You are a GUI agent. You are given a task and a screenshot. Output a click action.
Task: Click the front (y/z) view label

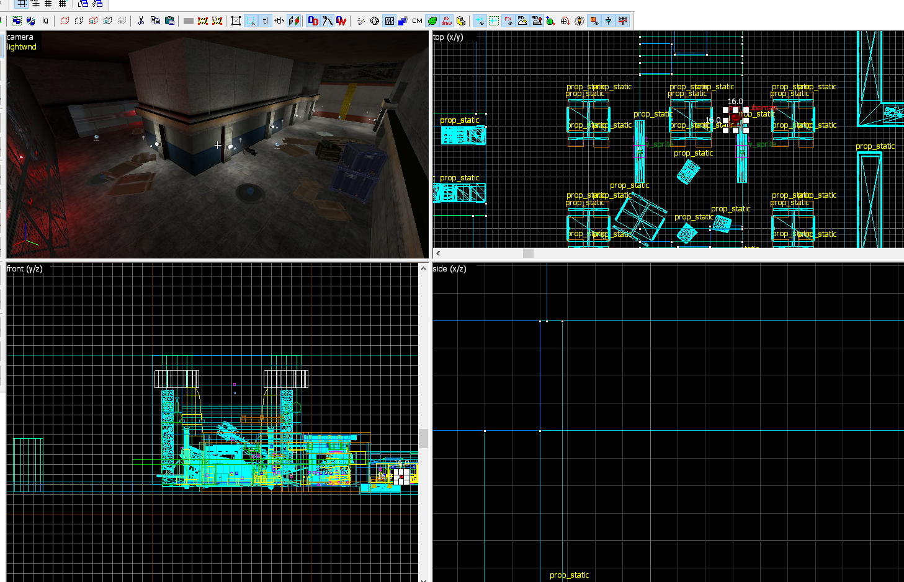(x=25, y=268)
